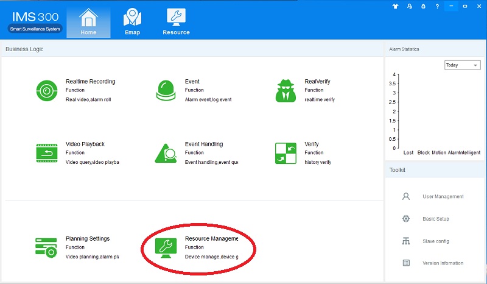
Task: Open help question mark icon
Action: [437, 7]
